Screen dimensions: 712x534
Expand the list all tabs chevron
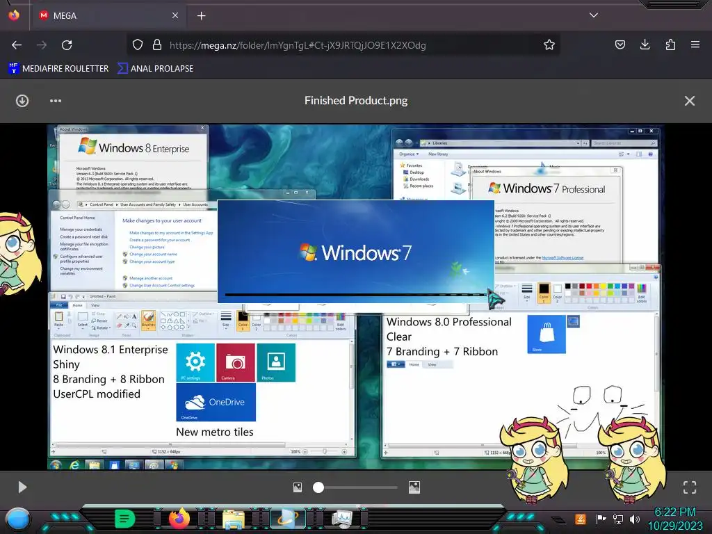coord(594,15)
